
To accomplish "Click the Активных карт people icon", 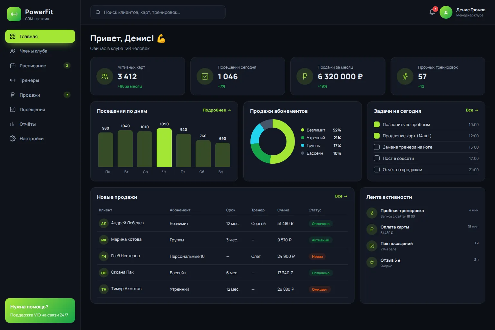I will click(105, 76).
